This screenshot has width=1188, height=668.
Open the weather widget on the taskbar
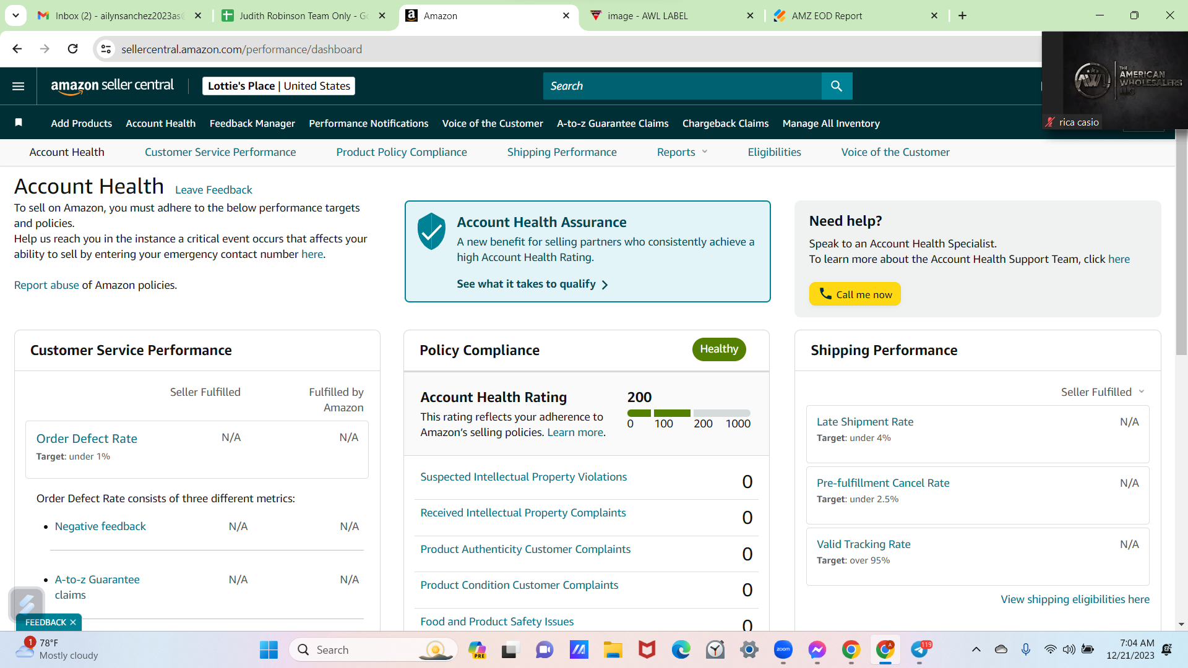pos(57,649)
